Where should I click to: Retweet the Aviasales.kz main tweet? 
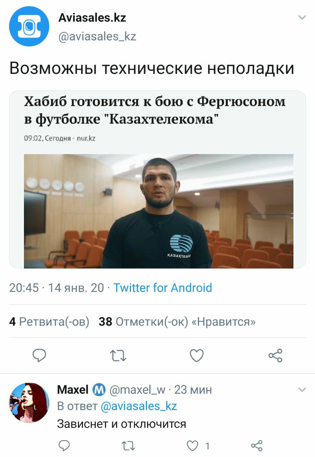118,356
